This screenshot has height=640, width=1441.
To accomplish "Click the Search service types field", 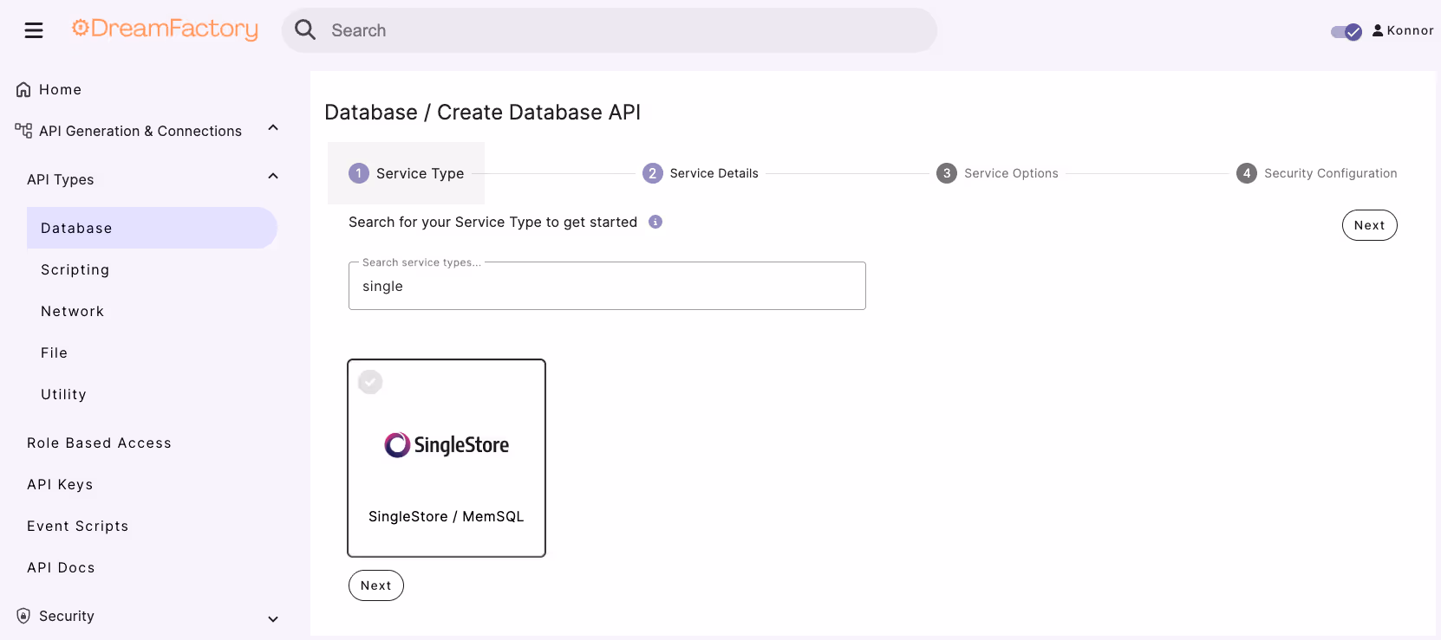I will 607,286.
